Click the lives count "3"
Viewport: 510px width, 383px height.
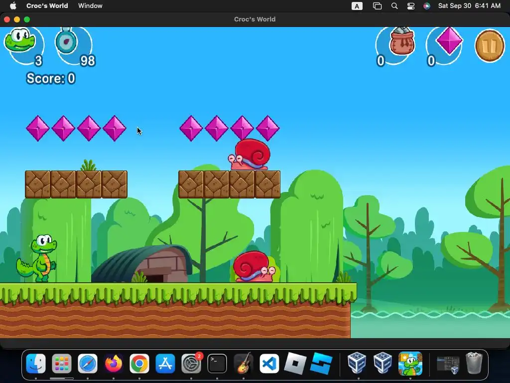pyautogui.click(x=38, y=61)
